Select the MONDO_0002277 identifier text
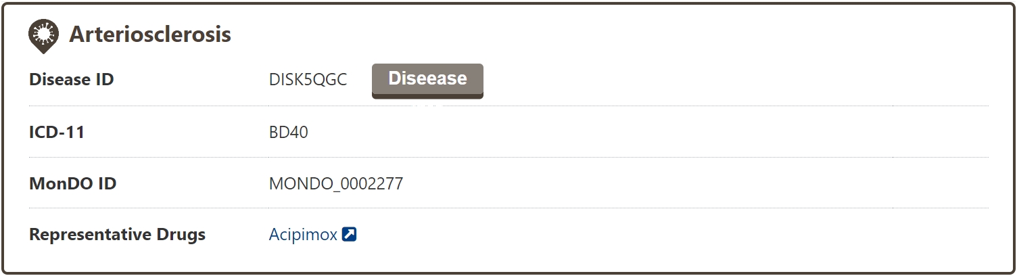This screenshot has width=1017, height=276. pyautogui.click(x=336, y=183)
